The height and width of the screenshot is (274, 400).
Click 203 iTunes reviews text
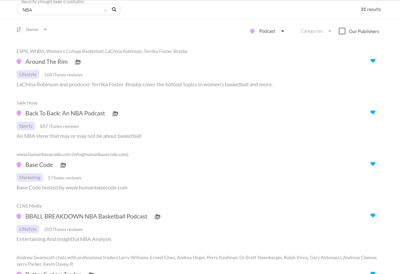click(63, 229)
